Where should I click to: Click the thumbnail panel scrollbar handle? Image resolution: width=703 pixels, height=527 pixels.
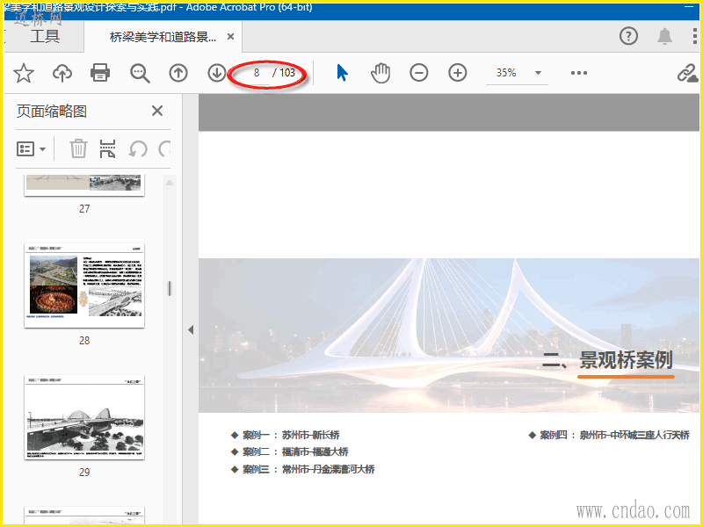[170, 288]
